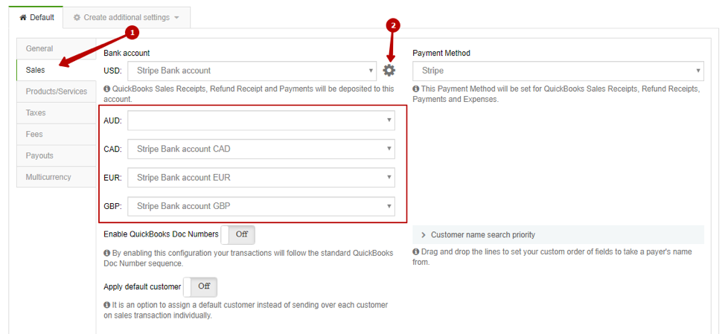Click the EUR: currency label
The height and width of the screenshot is (334, 725).
click(x=113, y=178)
